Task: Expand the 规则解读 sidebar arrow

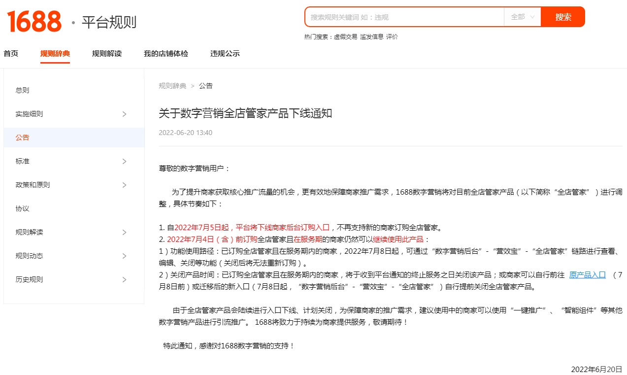Action: click(x=124, y=232)
